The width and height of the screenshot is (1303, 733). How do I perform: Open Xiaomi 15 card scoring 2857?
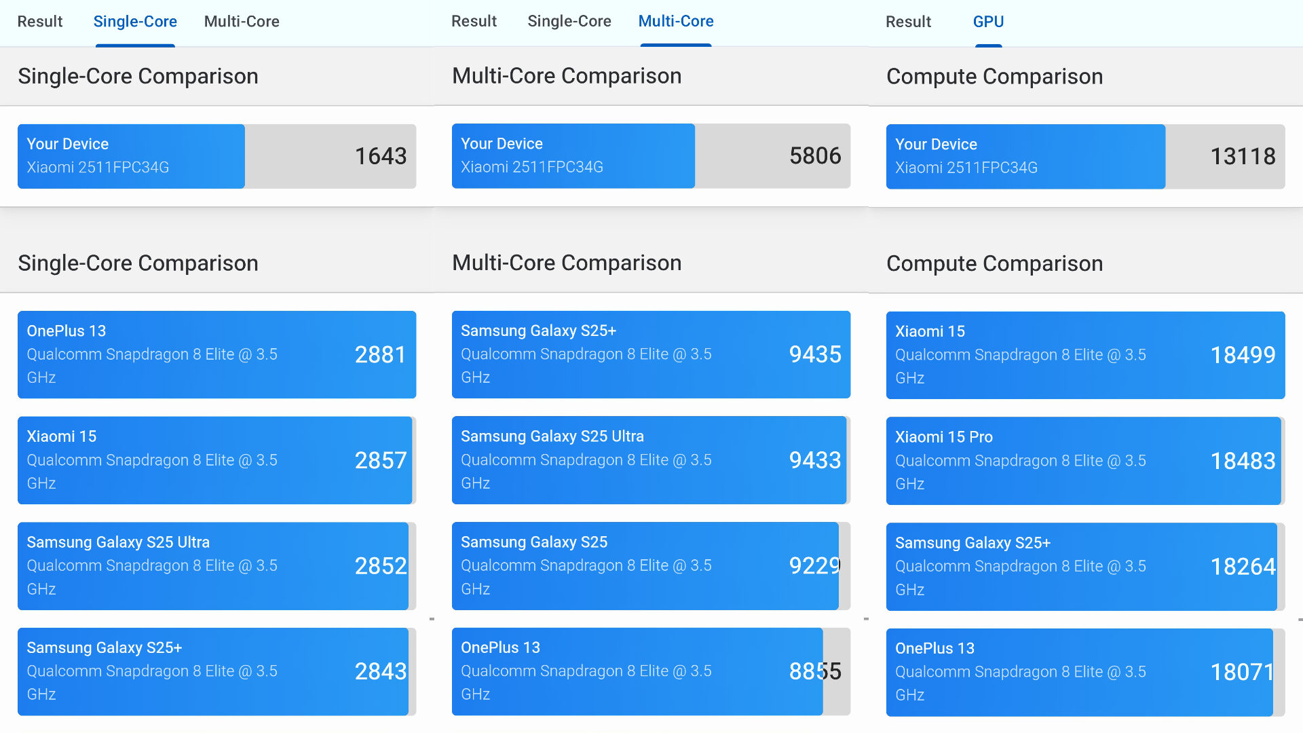coord(217,460)
